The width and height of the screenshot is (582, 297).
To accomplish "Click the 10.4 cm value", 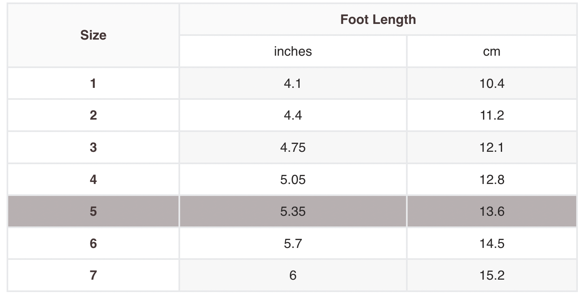I will (492, 83).
